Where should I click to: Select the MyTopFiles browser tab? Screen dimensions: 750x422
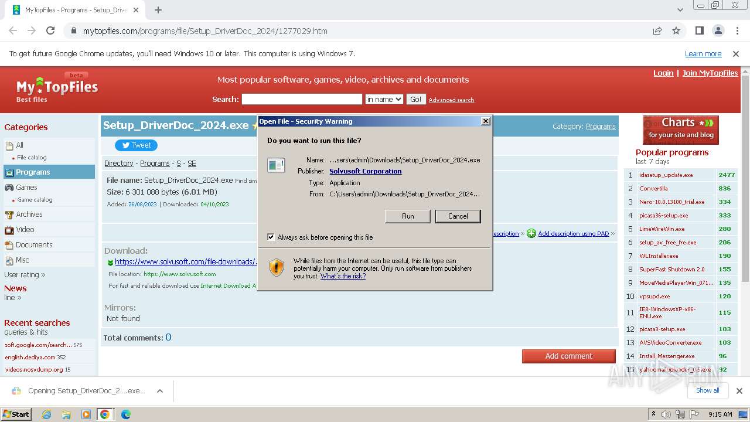click(76, 10)
